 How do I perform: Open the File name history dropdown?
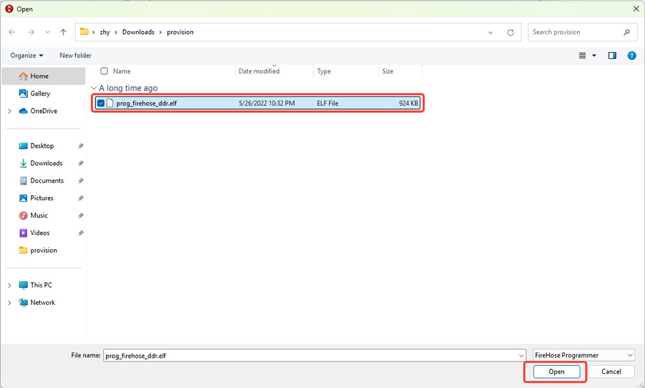[x=521, y=356]
